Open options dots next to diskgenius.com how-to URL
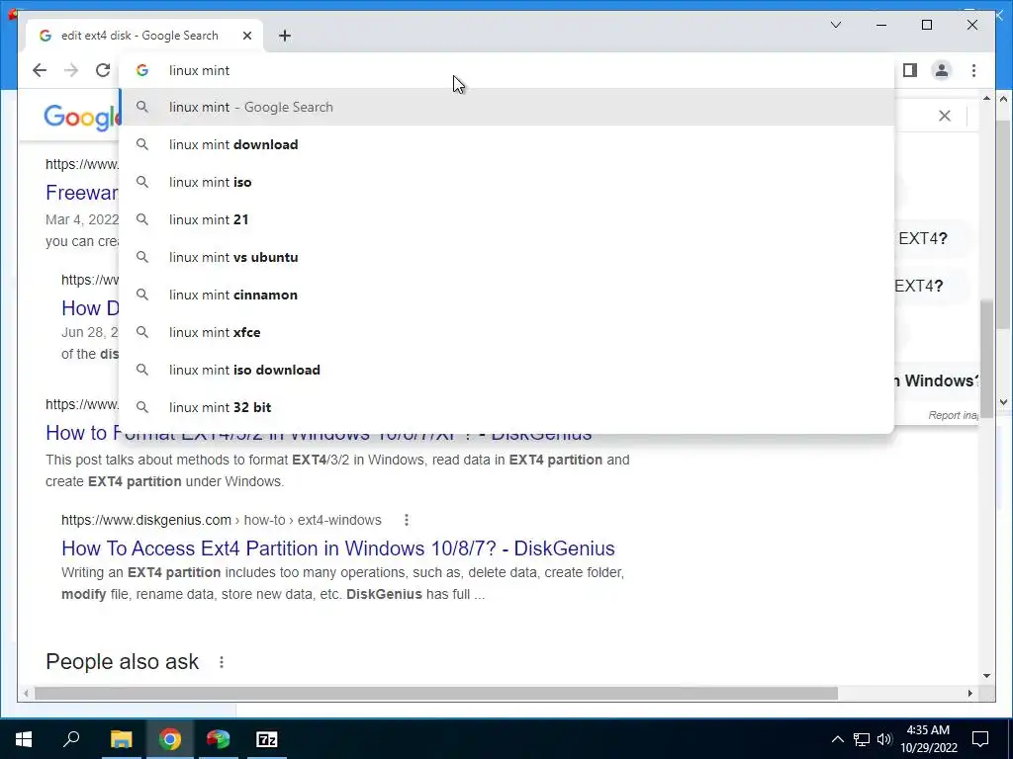The width and height of the screenshot is (1013, 759). click(x=407, y=520)
